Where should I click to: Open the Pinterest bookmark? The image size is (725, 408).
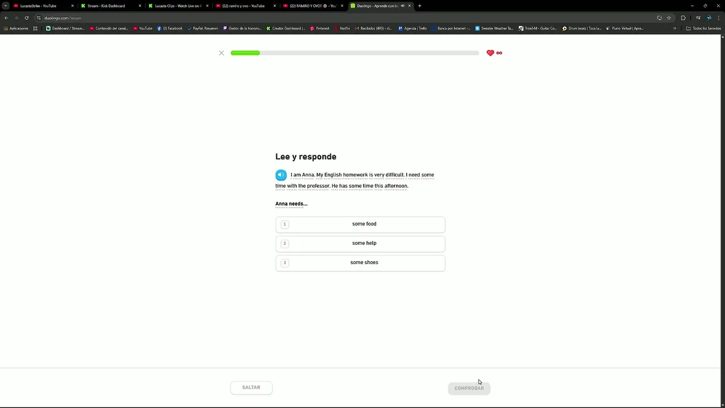click(319, 28)
